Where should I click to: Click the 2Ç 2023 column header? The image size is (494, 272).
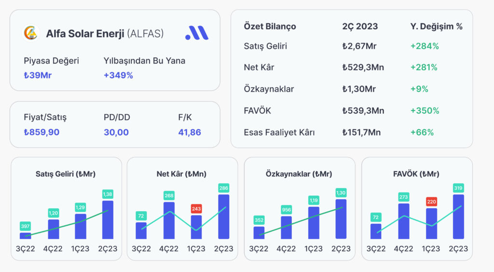pyautogui.click(x=360, y=27)
